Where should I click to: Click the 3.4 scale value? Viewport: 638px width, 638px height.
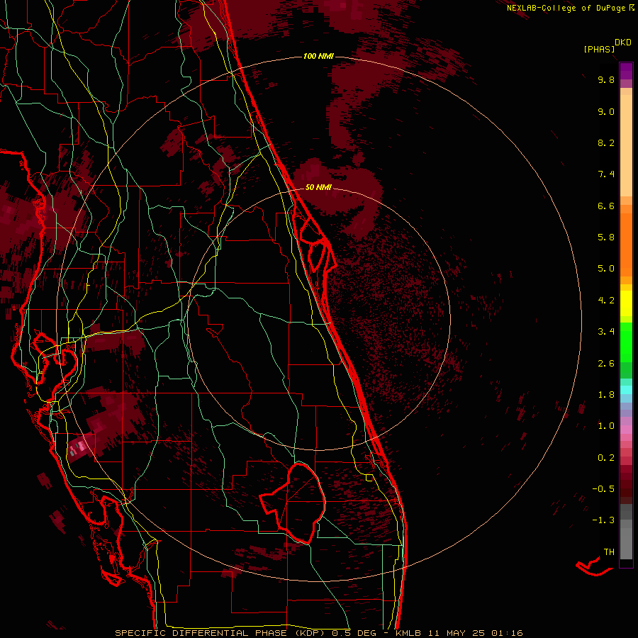coord(606,332)
